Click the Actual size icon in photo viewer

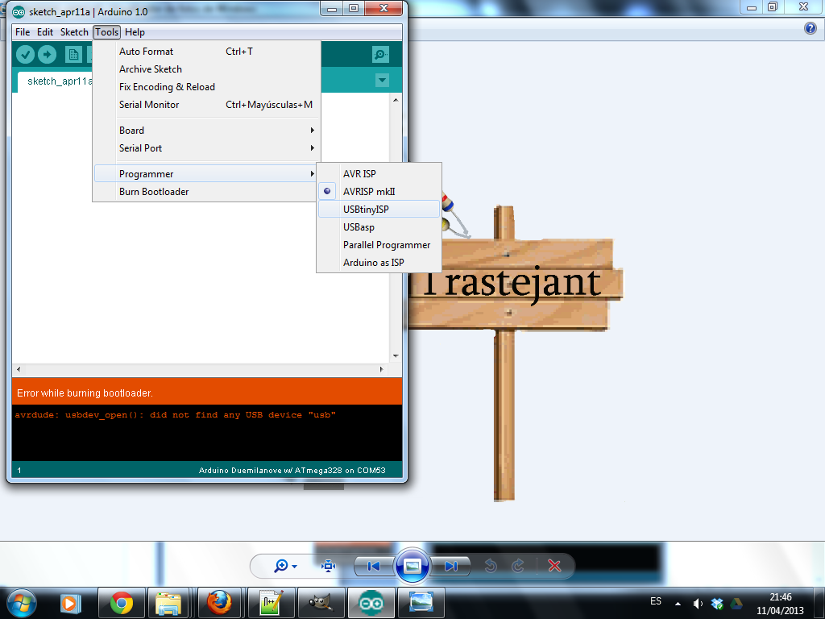click(329, 566)
